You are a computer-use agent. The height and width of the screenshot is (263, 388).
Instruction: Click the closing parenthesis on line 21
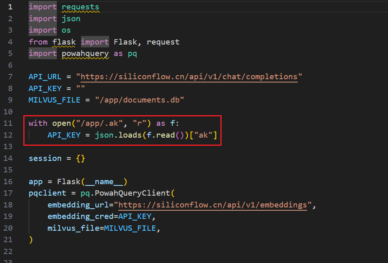[31, 240]
